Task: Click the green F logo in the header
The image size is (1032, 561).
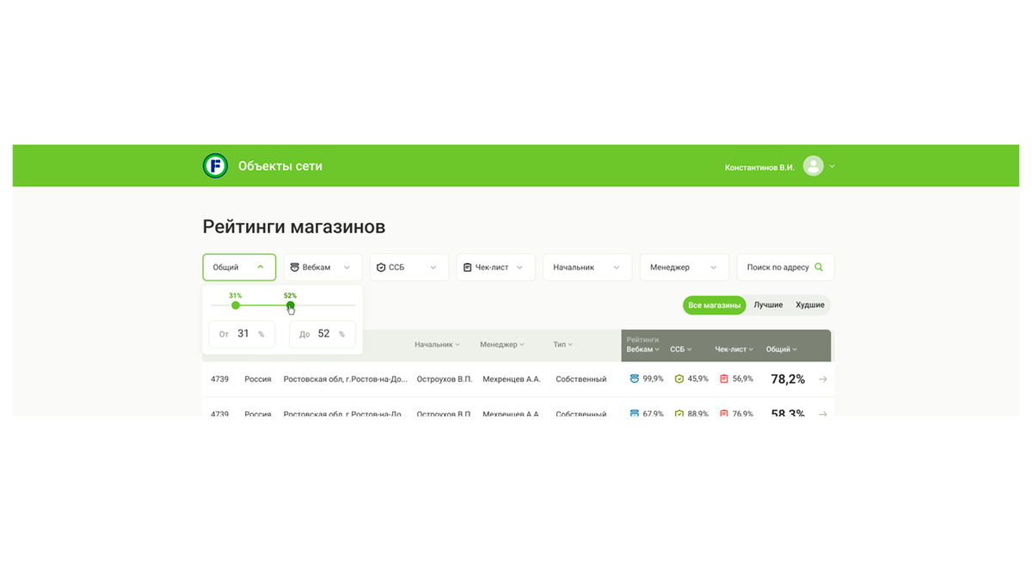Action: (x=215, y=165)
